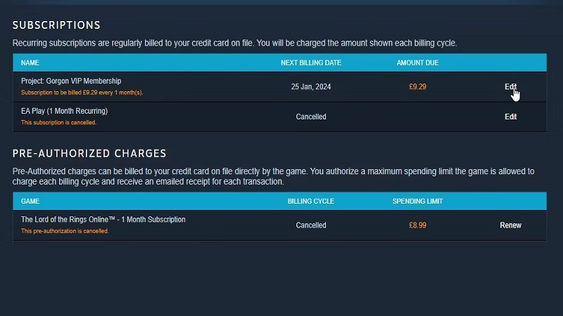
Task: Click the SPENDING LIMIT column header
Action: [x=417, y=202]
